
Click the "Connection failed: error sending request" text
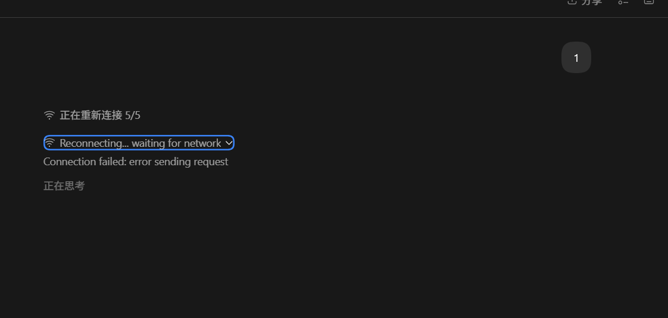tap(136, 162)
